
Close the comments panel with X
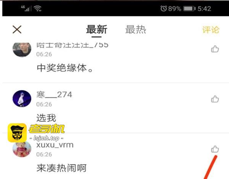coord(17,29)
